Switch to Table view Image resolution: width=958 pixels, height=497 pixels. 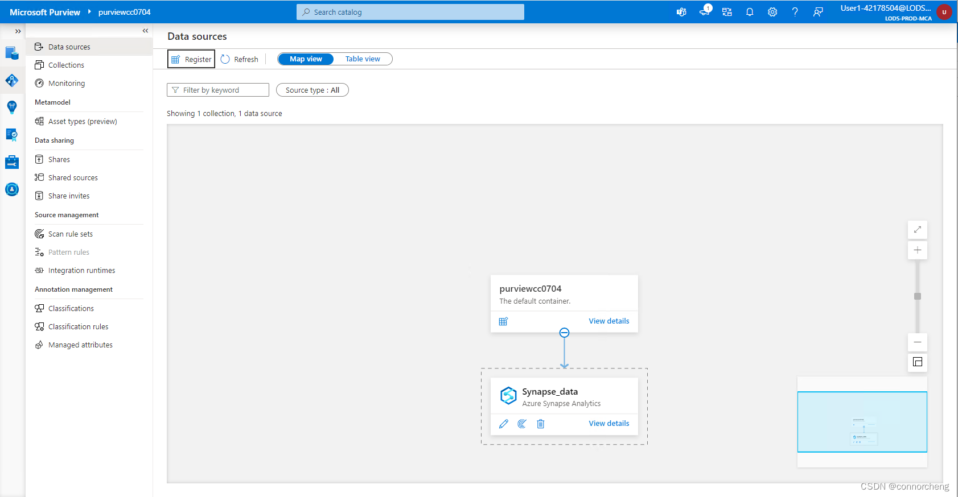coord(363,59)
